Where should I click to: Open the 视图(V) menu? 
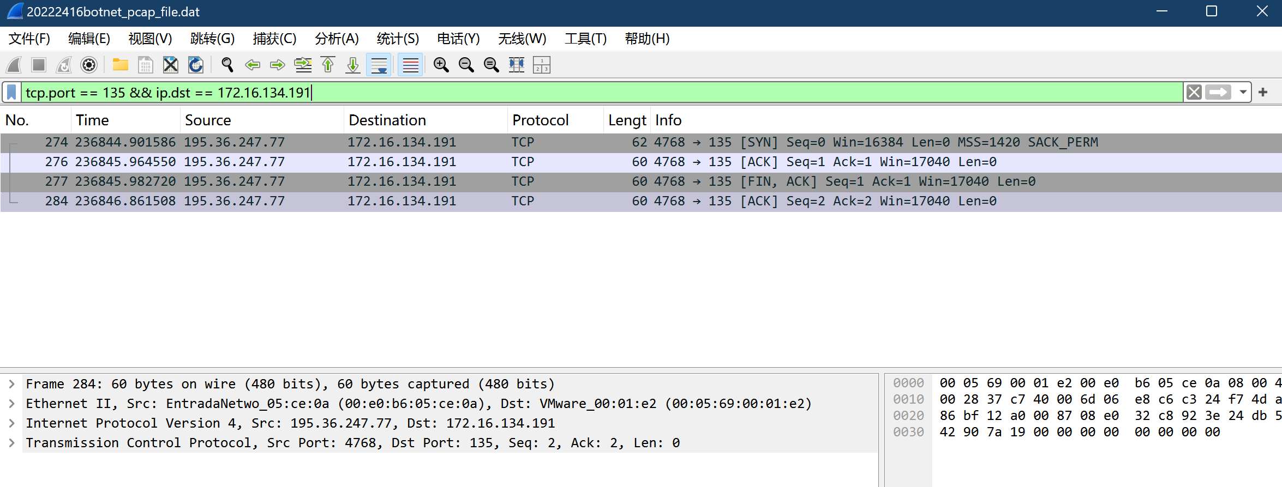click(150, 39)
